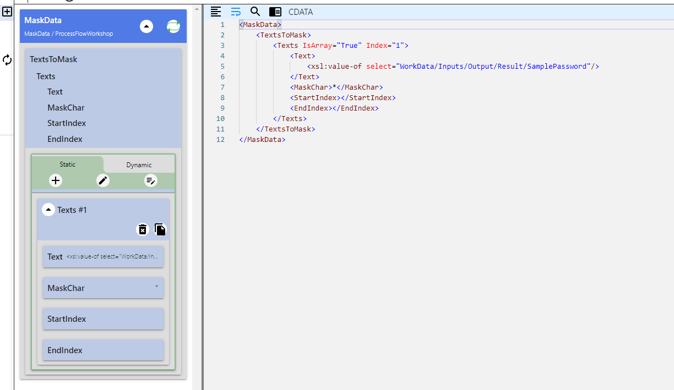674x390 pixels.
Task: Delete Texts #1 with the trash icon
Action: [x=143, y=229]
